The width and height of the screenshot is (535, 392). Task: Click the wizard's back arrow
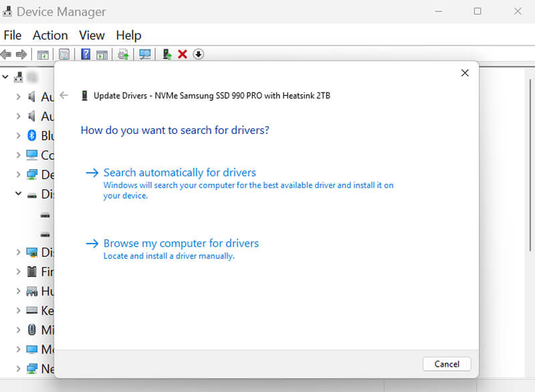64,95
